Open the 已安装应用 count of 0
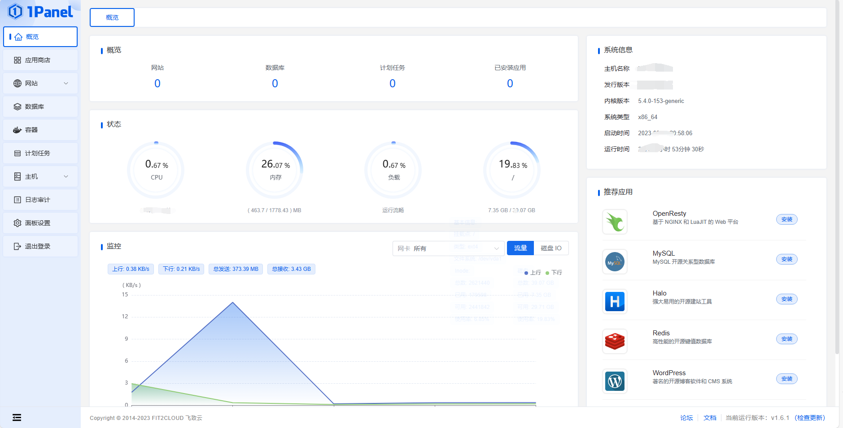This screenshot has width=843, height=428. (510, 83)
